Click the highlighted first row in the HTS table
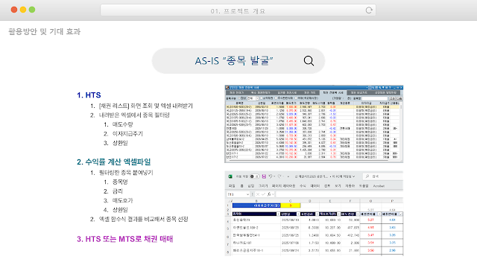The image size is (477, 268). [x=312, y=106]
